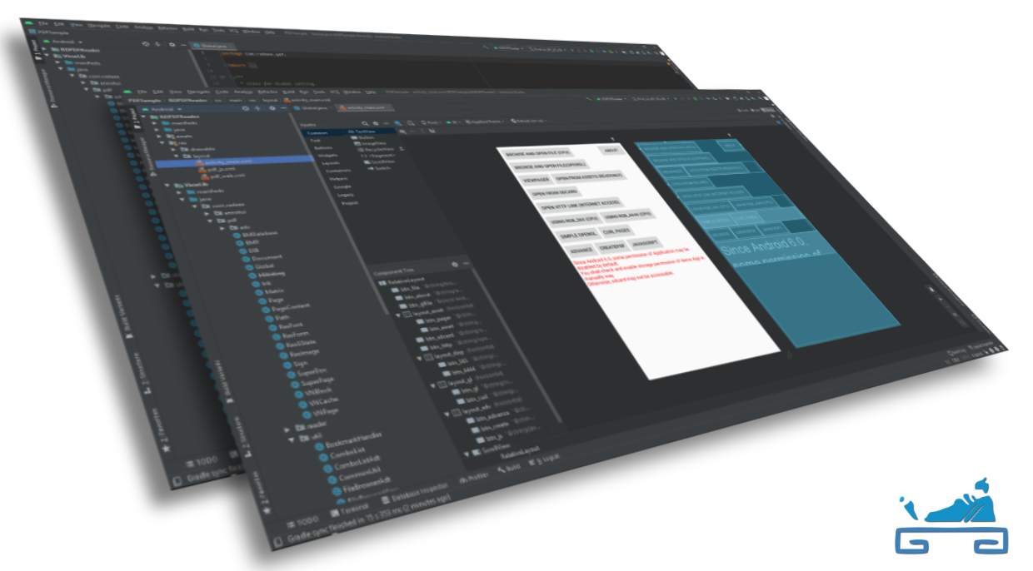The width and height of the screenshot is (1033, 571).
Task: Pick the TextView widget in the Palette
Action: 361,132
